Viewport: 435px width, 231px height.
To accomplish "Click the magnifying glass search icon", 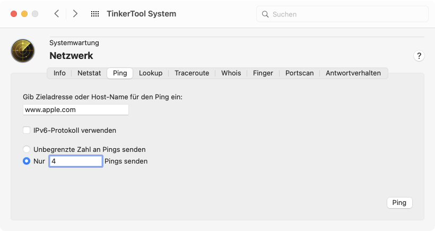I will coord(265,14).
